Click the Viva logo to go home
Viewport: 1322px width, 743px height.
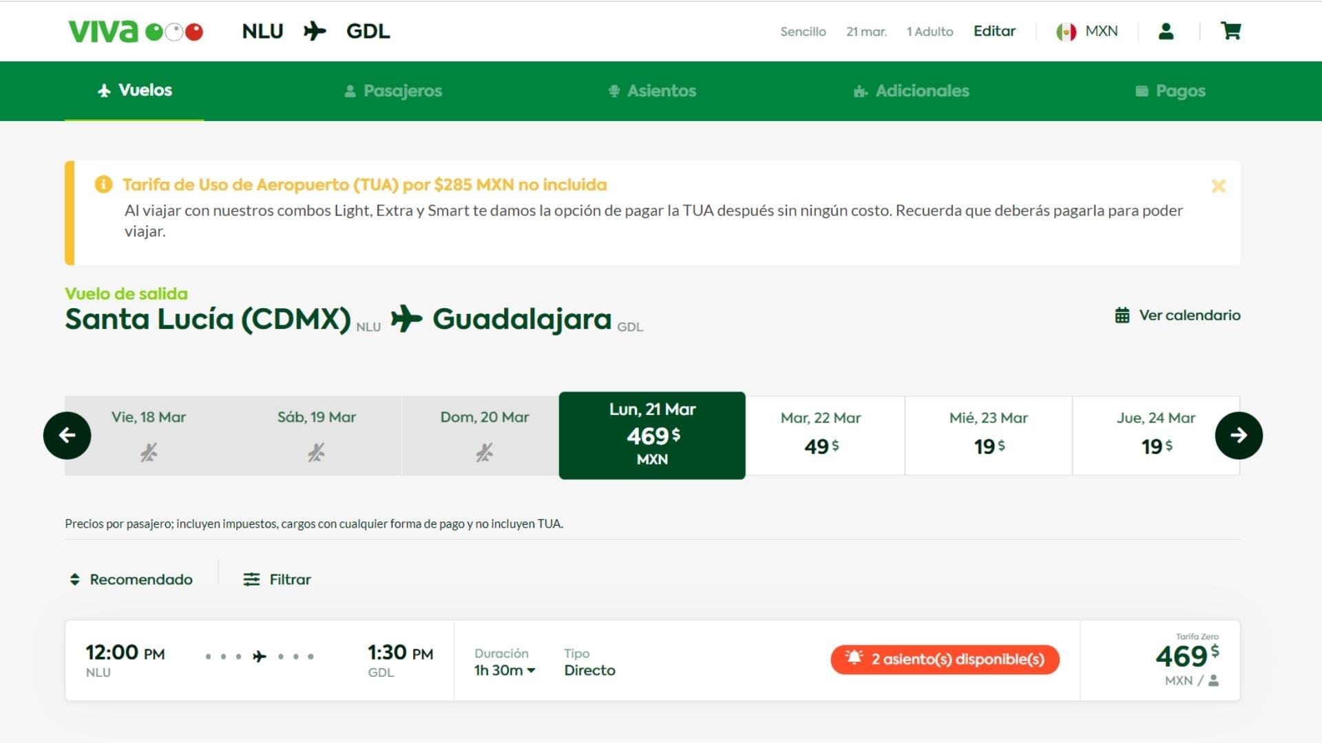click(x=135, y=31)
